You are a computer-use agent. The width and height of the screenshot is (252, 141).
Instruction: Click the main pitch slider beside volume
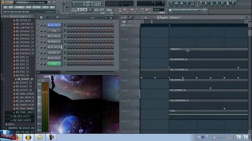[67, 7]
